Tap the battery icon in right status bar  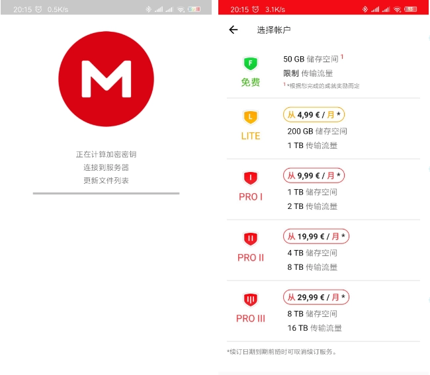pos(412,9)
